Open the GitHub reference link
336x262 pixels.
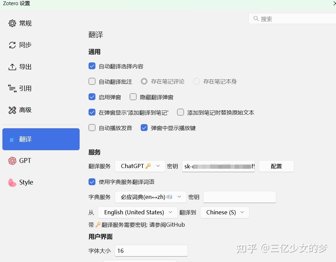coord(174,225)
